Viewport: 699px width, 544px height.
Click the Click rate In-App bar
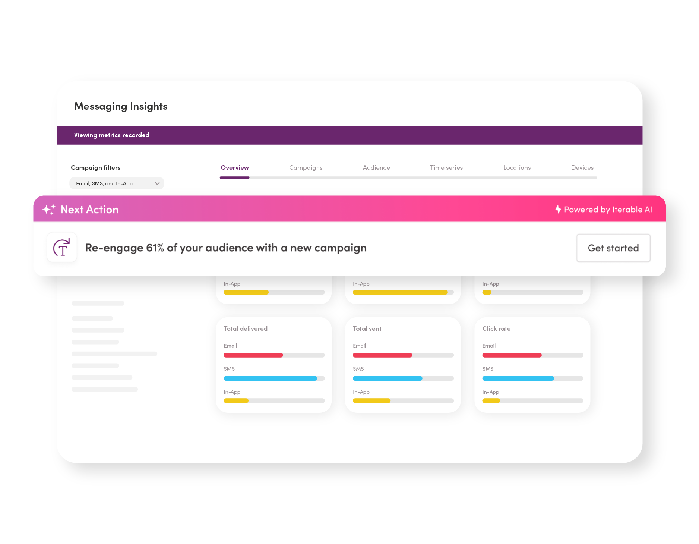[533, 400]
